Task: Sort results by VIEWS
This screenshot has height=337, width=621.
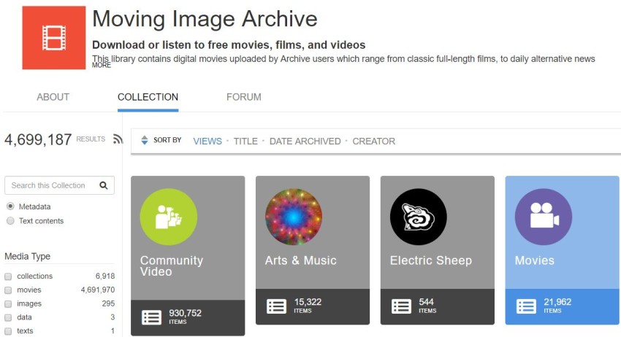Action: [207, 142]
